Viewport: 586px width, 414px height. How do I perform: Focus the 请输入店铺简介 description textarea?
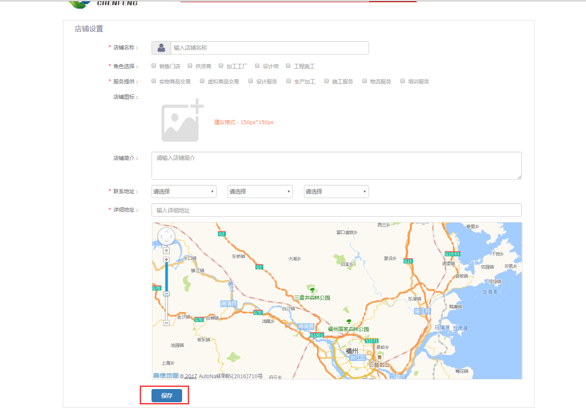(x=337, y=166)
